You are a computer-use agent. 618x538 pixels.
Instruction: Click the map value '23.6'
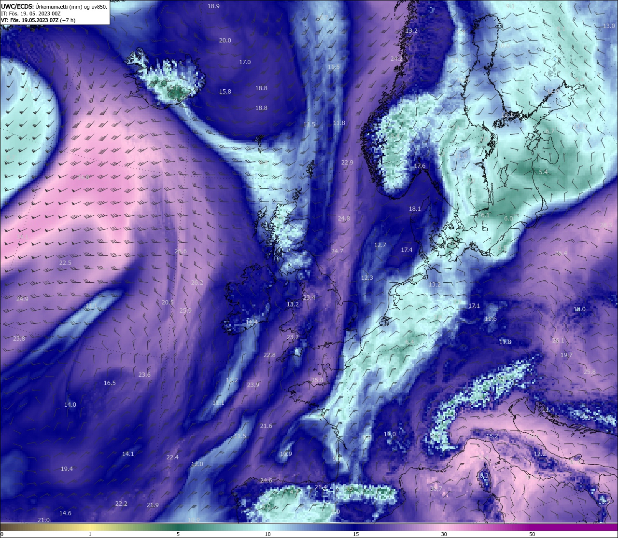pyautogui.click(x=144, y=375)
